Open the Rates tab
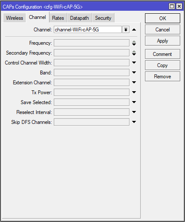This screenshot has width=185, height=222. tap(58, 18)
